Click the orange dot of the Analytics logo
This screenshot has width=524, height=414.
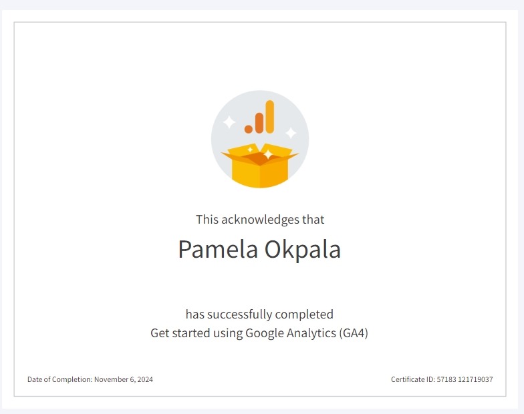(x=249, y=129)
